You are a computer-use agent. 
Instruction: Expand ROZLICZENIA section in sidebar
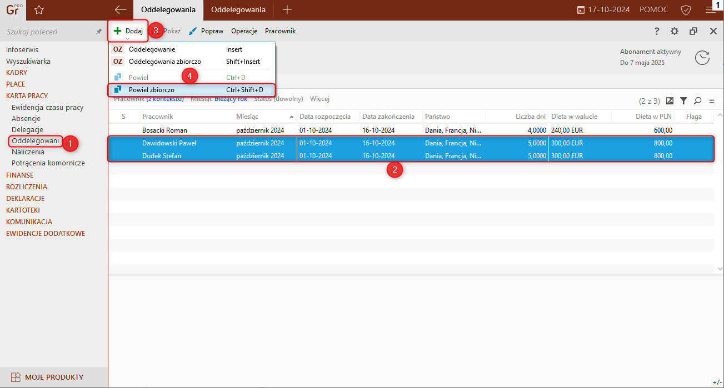(27, 187)
